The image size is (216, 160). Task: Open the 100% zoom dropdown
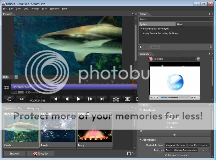click(x=16, y=77)
